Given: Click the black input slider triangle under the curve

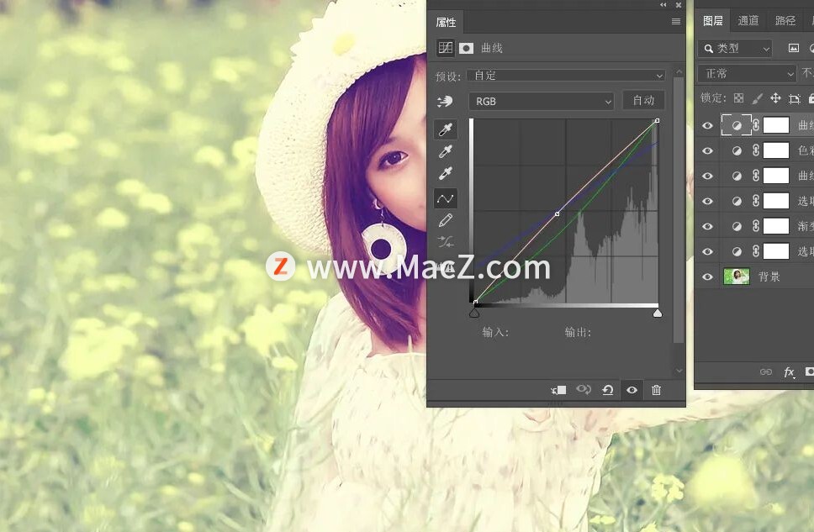Looking at the screenshot, I should coord(474,313).
